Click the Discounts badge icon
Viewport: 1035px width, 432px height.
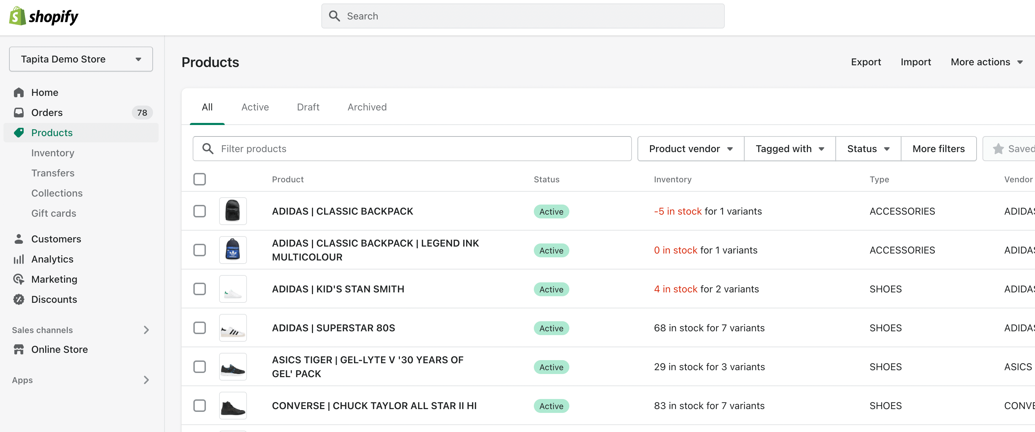point(18,299)
